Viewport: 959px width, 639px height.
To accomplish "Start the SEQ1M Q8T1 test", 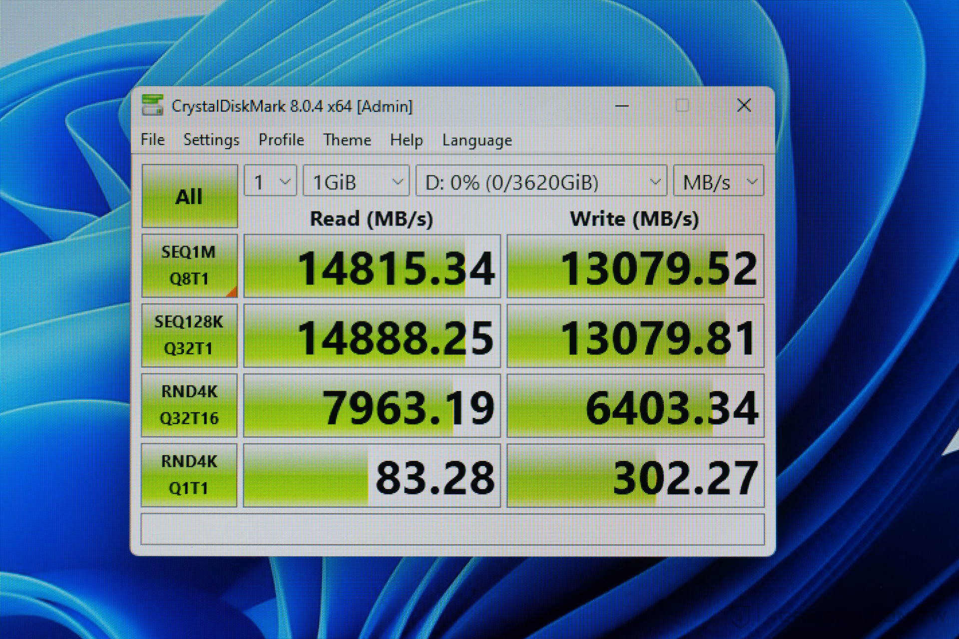I will click(x=190, y=266).
